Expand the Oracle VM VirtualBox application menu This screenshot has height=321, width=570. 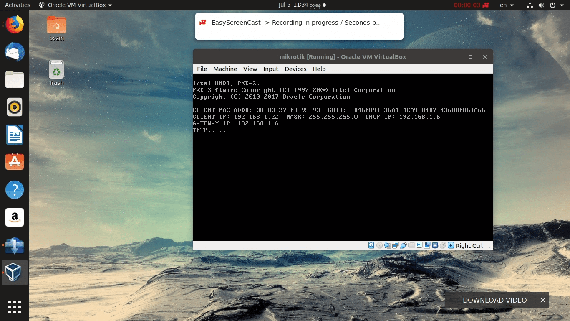click(74, 5)
